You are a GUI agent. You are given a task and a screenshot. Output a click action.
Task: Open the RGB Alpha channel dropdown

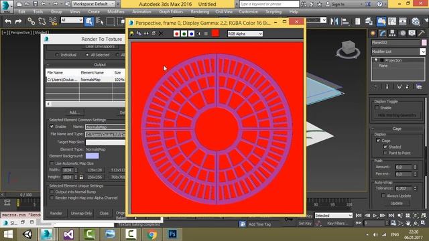coord(245,33)
